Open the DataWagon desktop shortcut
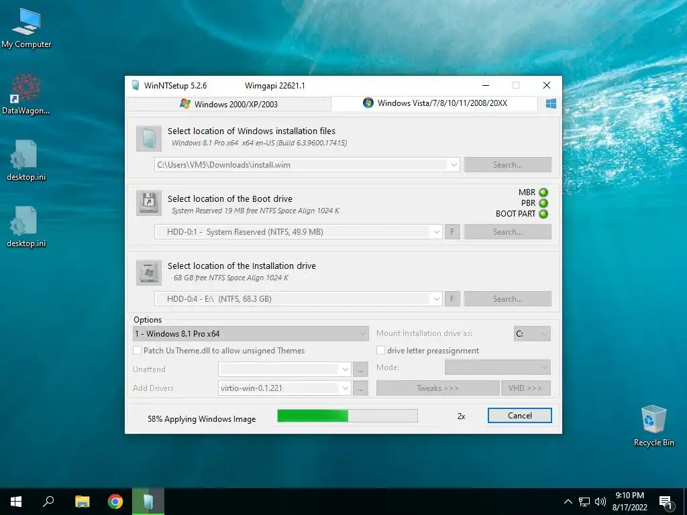The image size is (687, 515). click(x=26, y=94)
